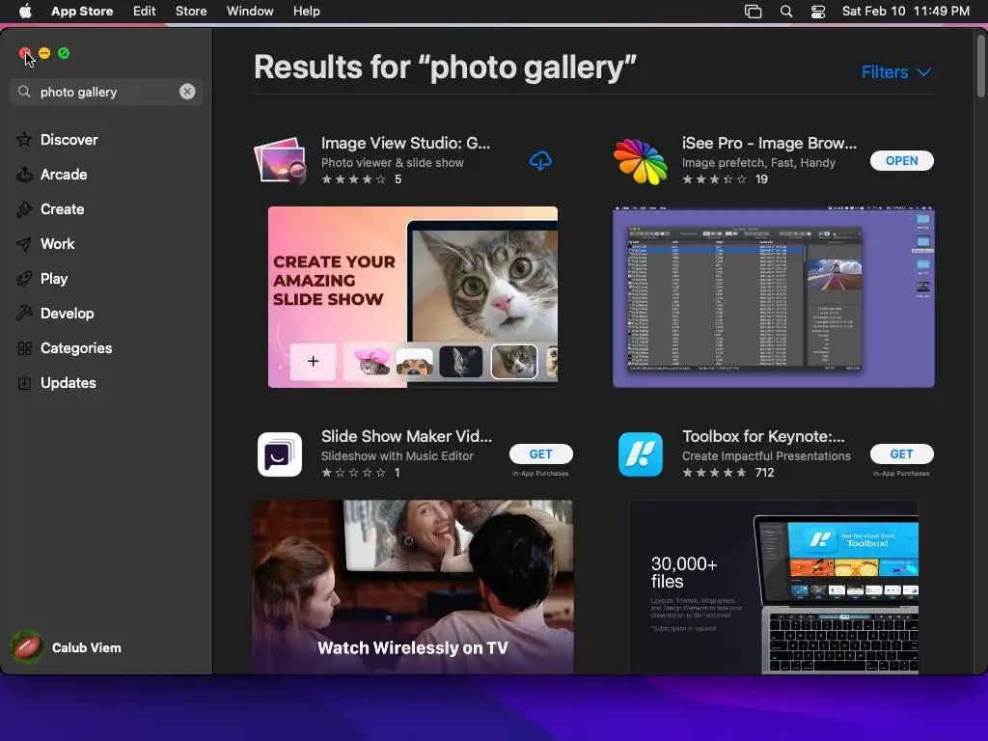Screen dimensions: 988x741
Task: Click 'Image prefetch, Fast, Handy' subtitle
Action: pyautogui.click(x=758, y=162)
